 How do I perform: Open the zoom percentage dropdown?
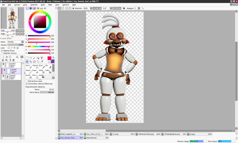point(91,8)
